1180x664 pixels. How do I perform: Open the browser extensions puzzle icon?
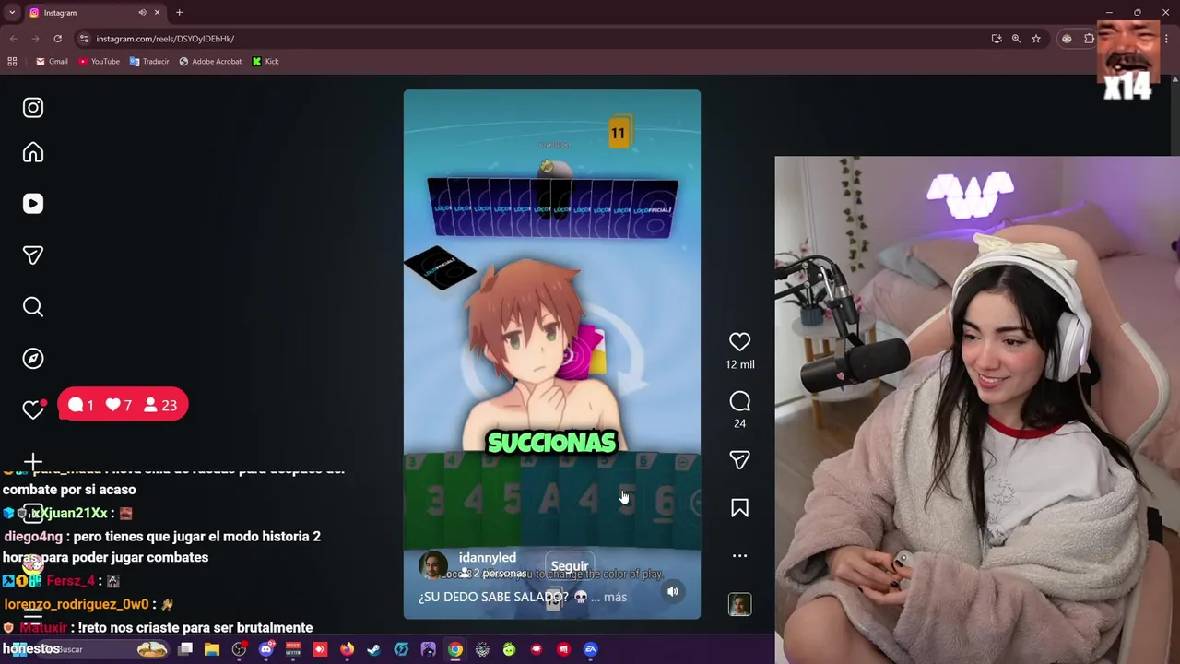[x=1089, y=39]
